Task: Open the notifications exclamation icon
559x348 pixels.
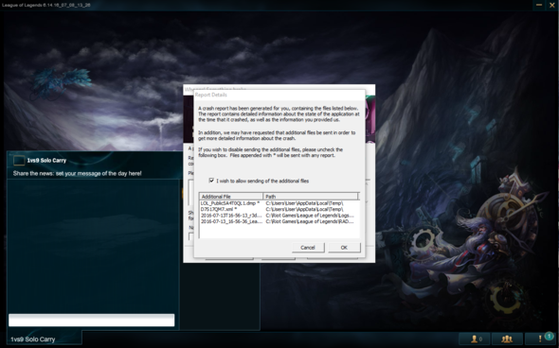Action: click(x=540, y=339)
